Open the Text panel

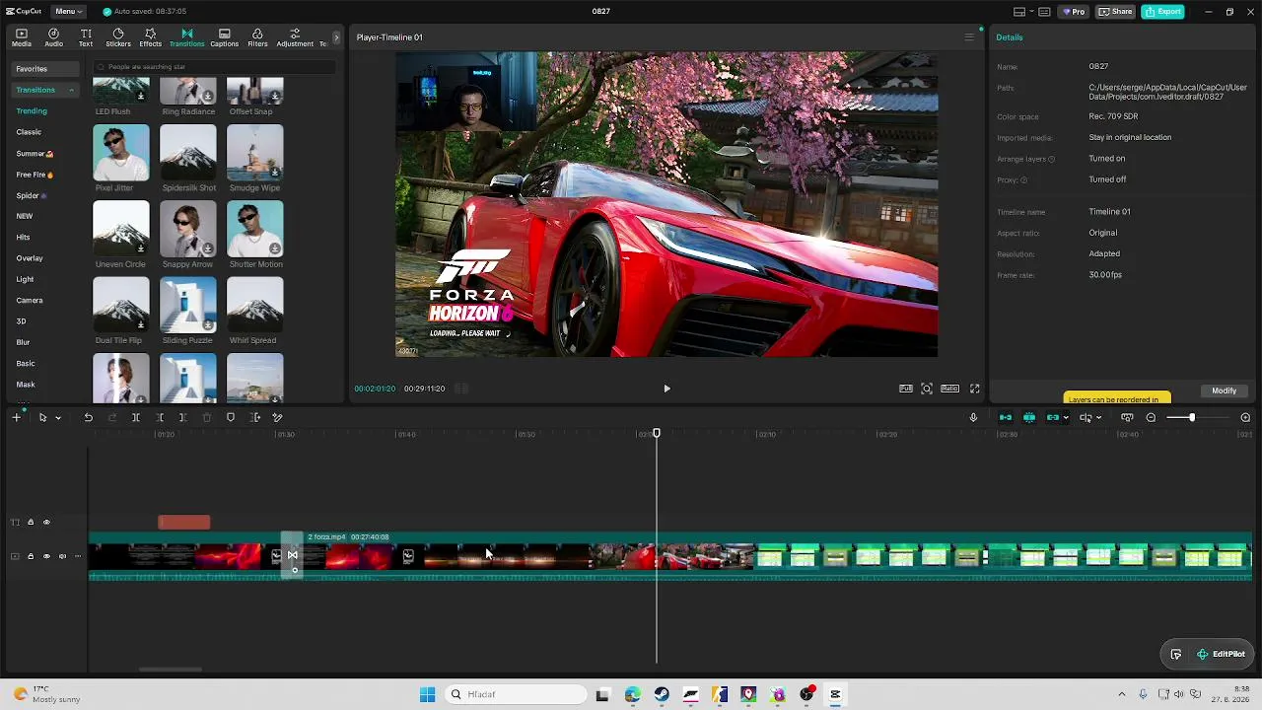(x=86, y=37)
